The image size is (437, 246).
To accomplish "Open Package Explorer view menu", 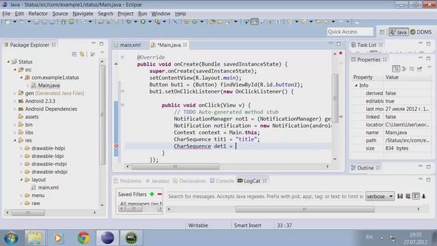I will click(x=102, y=53).
